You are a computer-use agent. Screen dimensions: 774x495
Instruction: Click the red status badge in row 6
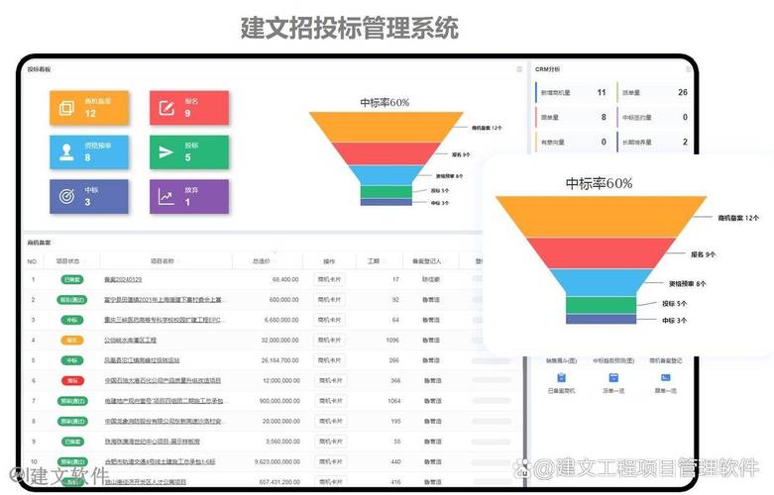coord(72,380)
